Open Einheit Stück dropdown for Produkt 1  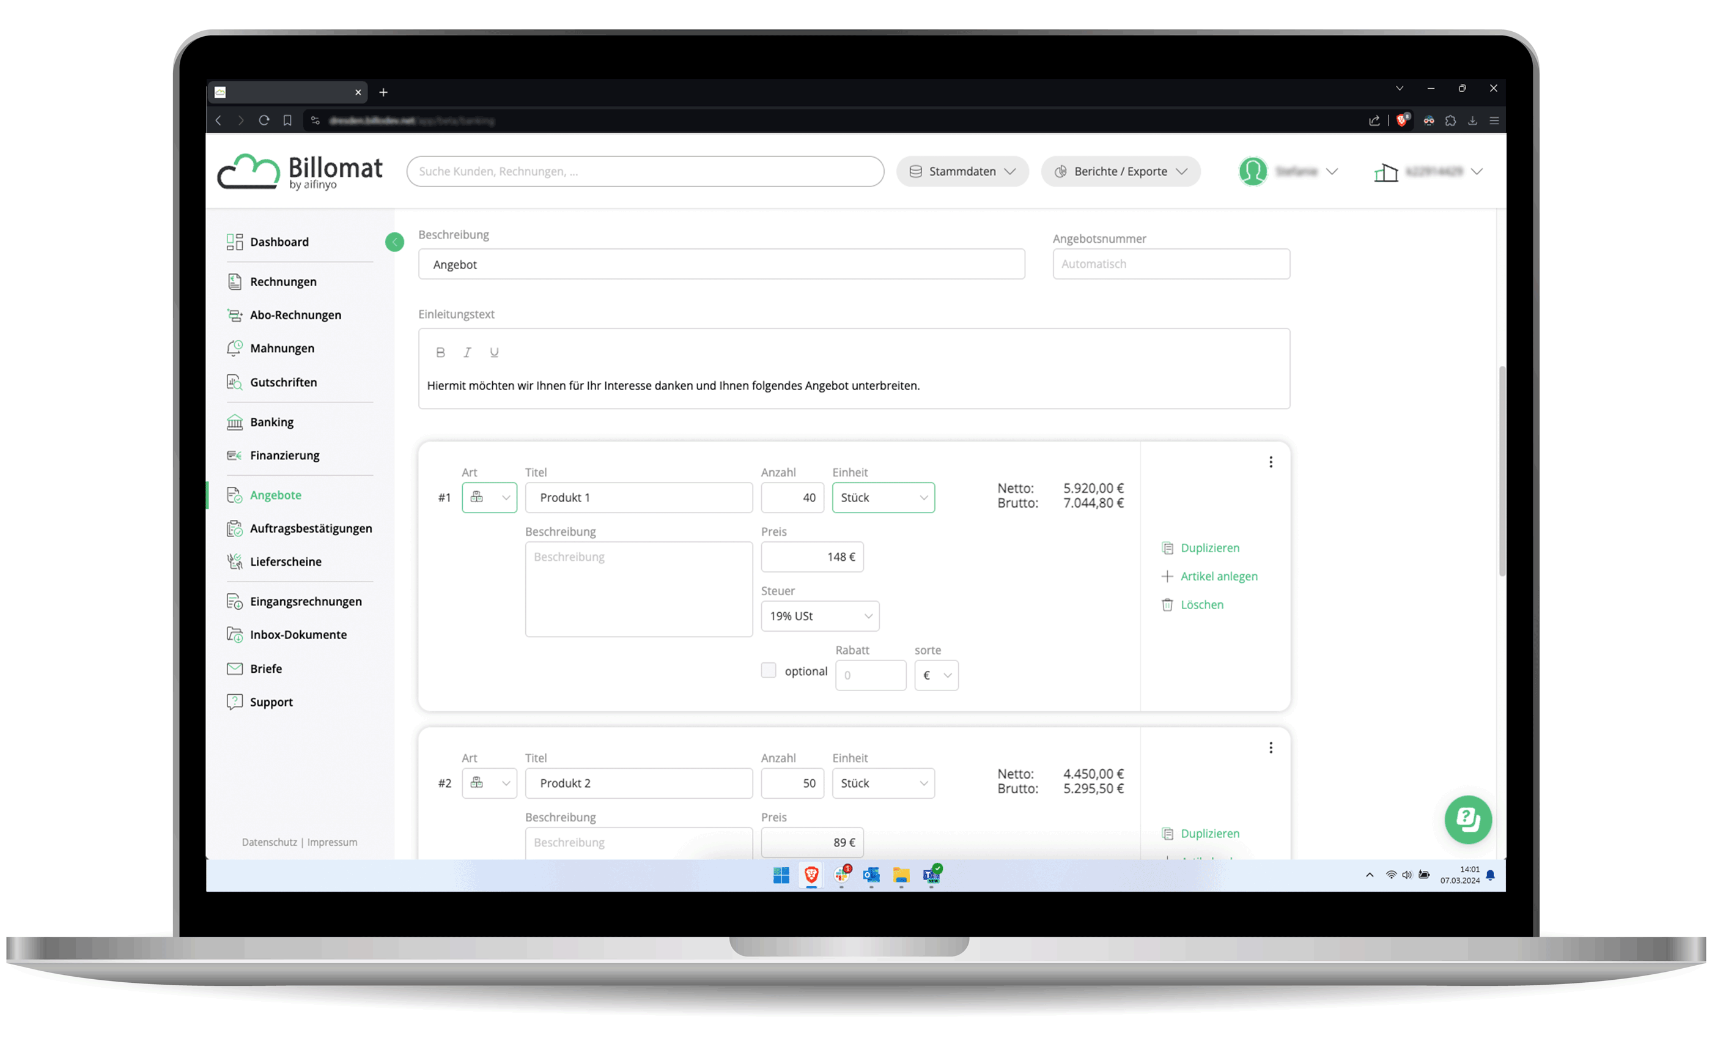tap(883, 498)
